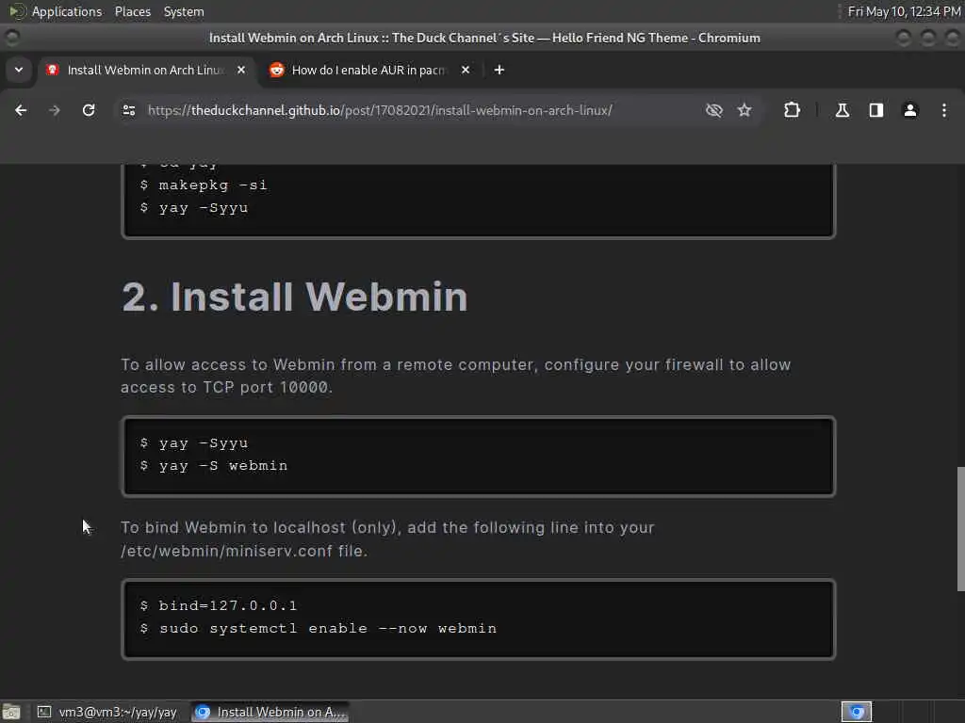The image size is (965, 723).
Task: Click the window menu icon on title bar
Action: [x=11, y=38]
